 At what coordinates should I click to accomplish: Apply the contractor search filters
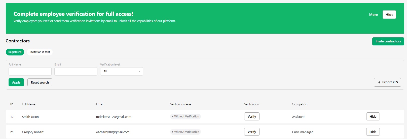point(16,82)
